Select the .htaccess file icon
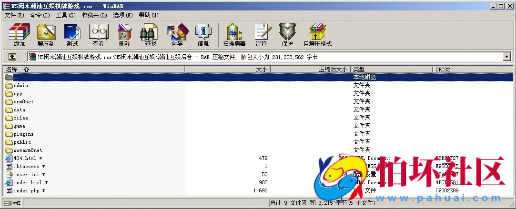Screen dimensions: 516x209 pyautogui.click(x=9, y=166)
